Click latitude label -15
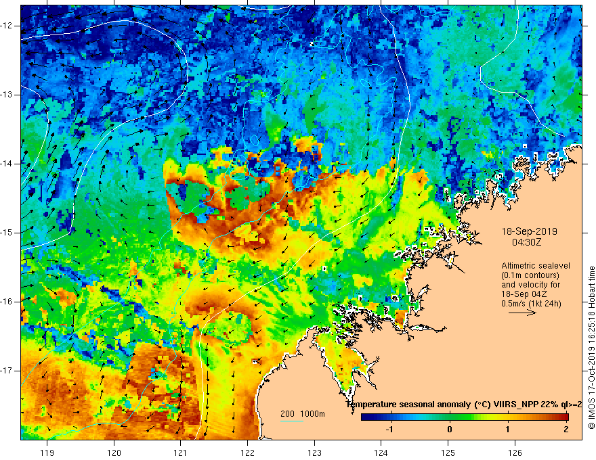Screen dimensions: 596x460 7,233
